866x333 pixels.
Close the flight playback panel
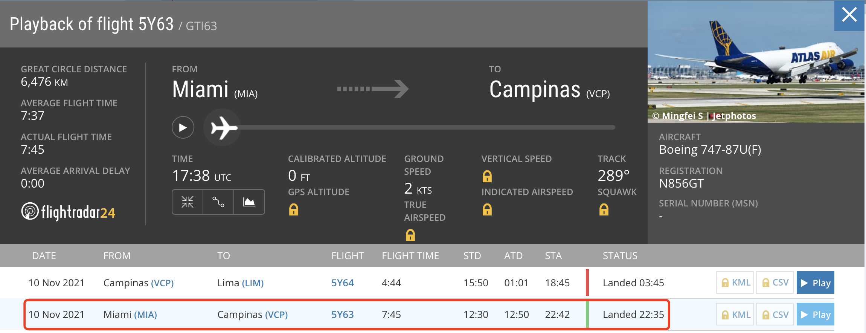(x=849, y=15)
